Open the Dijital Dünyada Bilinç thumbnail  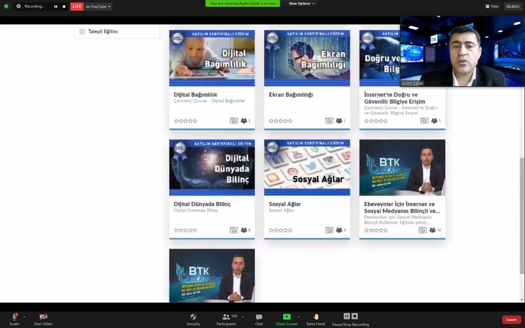coord(212,167)
